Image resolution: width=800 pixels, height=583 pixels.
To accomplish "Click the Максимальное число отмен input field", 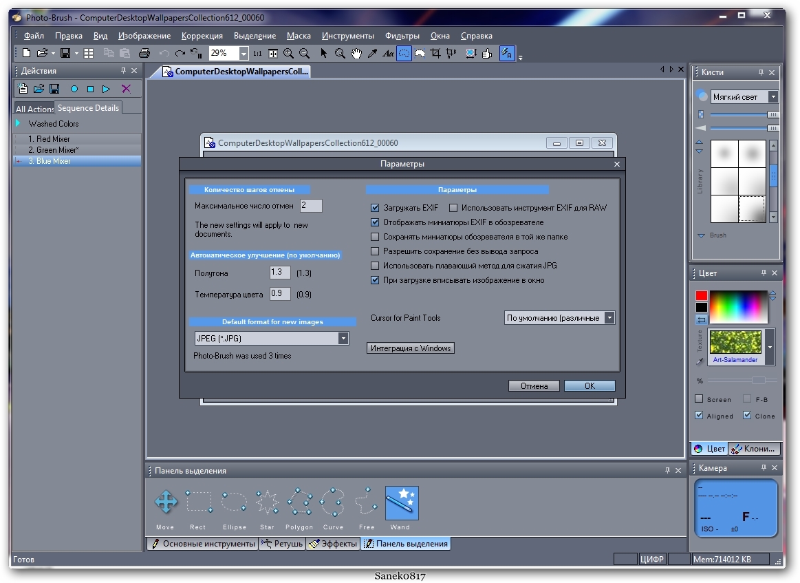I will coord(311,206).
